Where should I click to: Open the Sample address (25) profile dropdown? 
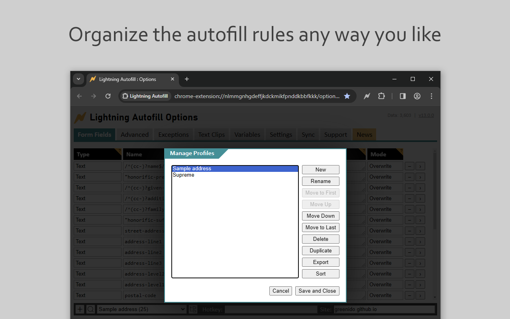[141, 309]
